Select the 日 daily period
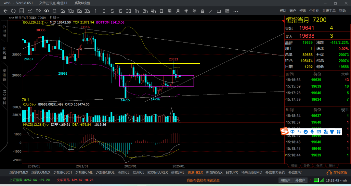Viewport: 351px width, 186px height. pos(162,11)
